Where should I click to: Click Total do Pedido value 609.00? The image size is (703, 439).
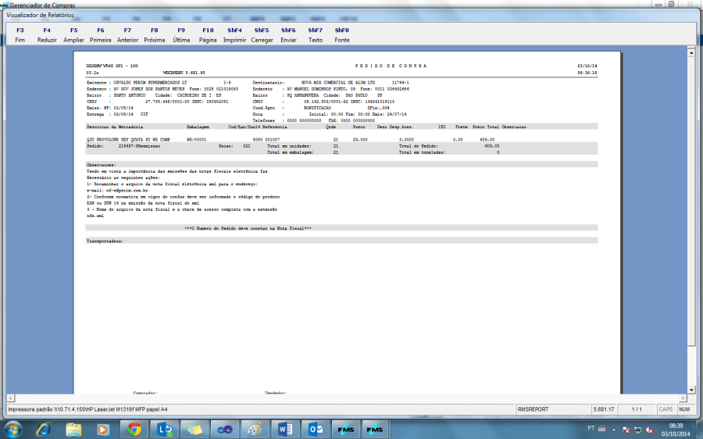click(x=492, y=146)
